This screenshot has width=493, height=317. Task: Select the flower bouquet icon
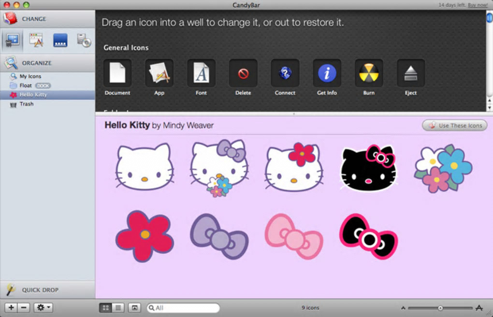(x=443, y=168)
